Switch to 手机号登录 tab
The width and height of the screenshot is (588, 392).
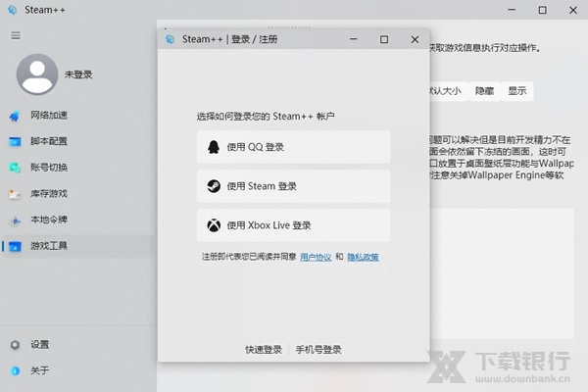[x=318, y=350]
